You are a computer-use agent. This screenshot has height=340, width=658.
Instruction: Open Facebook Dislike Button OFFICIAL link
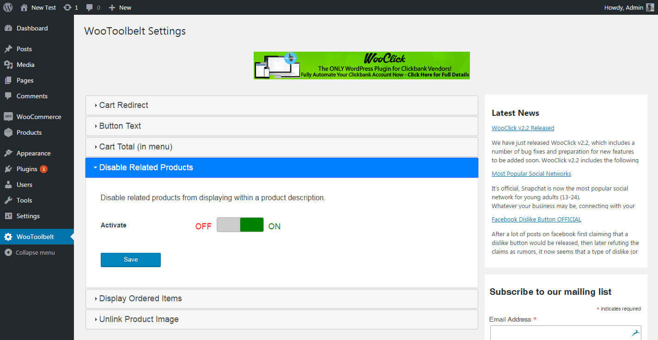point(536,220)
